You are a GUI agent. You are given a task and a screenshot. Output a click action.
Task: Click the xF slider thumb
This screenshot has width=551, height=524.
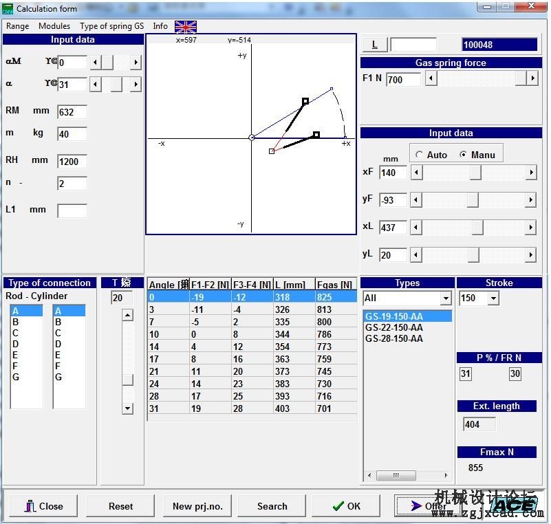point(475,173)
